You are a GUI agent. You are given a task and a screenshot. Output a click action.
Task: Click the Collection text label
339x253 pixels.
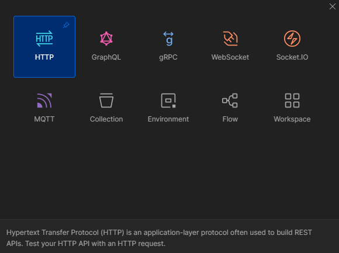click(106, 119)
